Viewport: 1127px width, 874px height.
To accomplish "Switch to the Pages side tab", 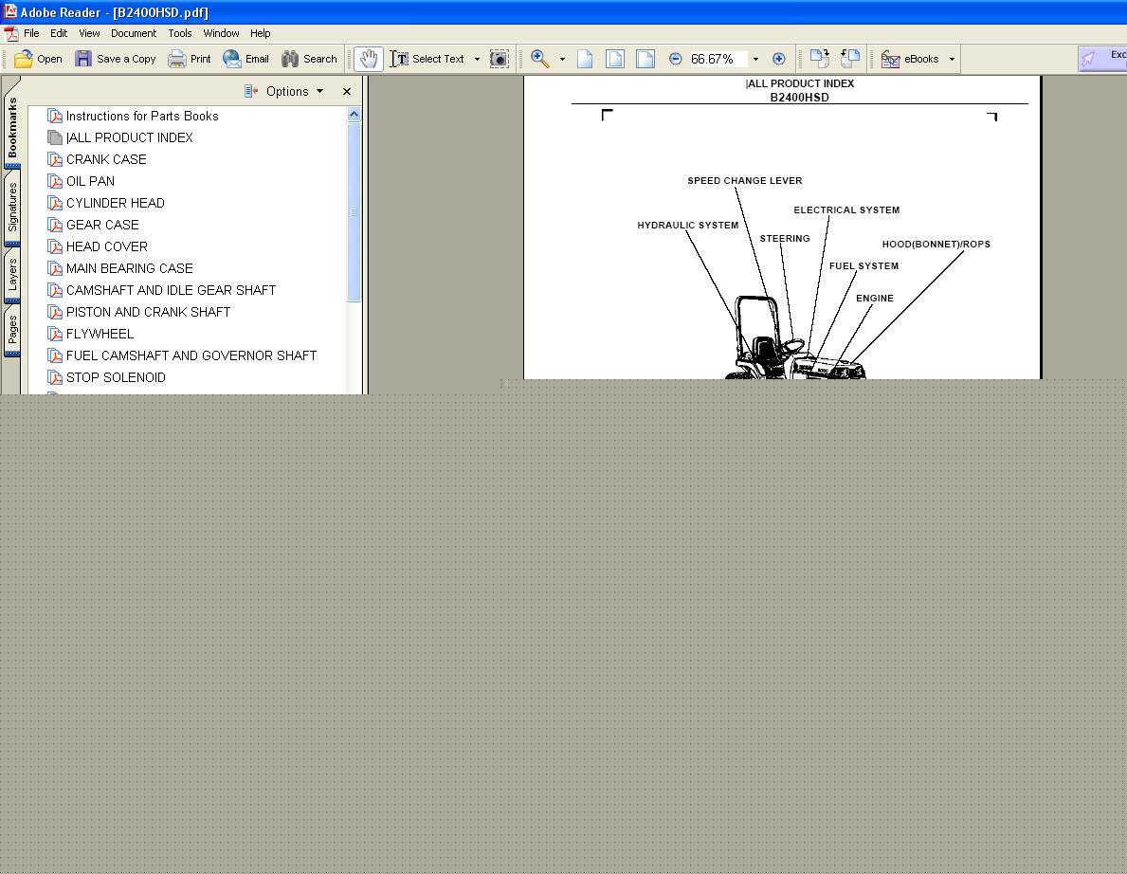I will click(x=12, y=331).
